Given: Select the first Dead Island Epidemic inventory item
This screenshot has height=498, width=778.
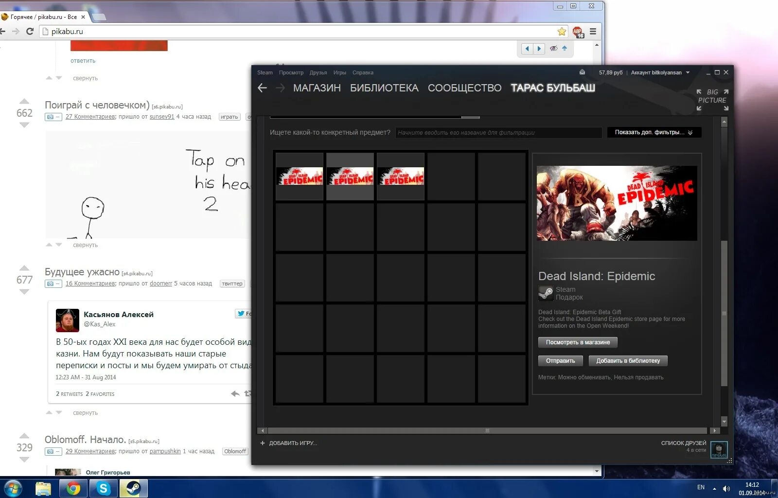Looking at the screenshot, I should click(300, 176).
